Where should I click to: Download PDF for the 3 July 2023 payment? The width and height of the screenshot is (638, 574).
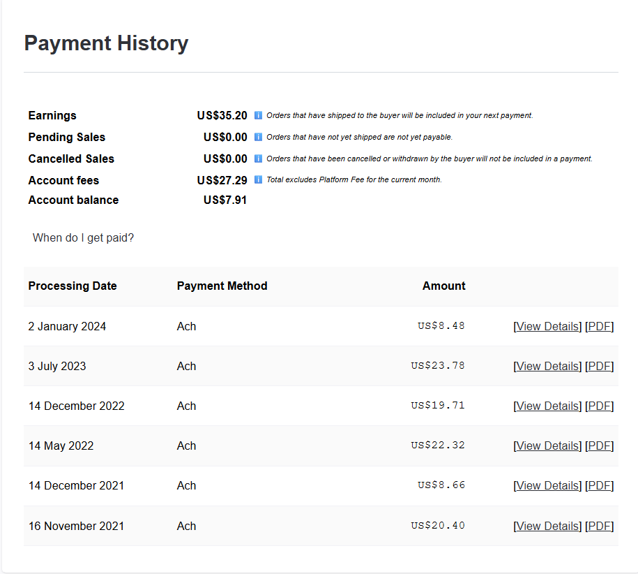[600, 366]
